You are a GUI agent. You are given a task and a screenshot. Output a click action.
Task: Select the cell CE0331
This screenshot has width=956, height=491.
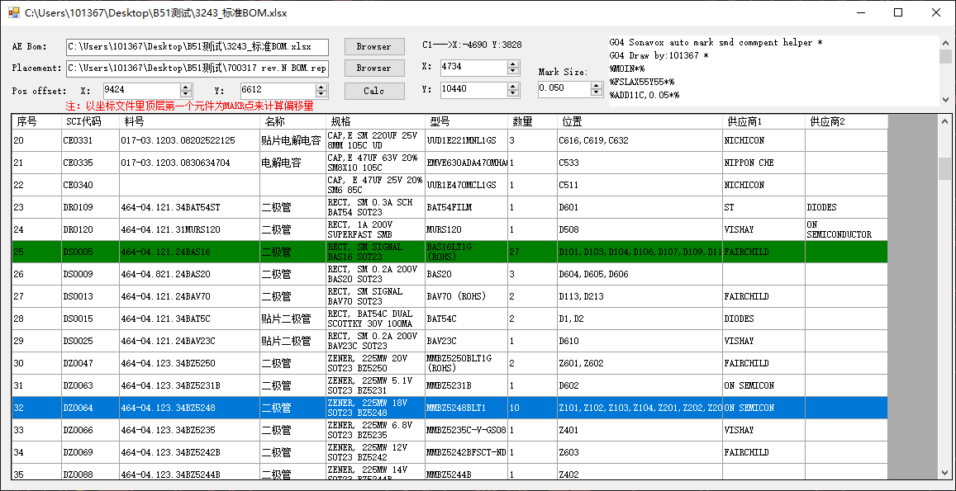click(90, 140)
